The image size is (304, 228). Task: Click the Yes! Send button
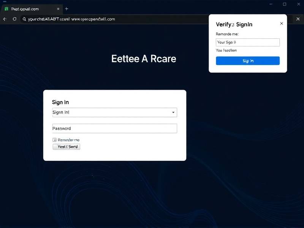point(66,147)
